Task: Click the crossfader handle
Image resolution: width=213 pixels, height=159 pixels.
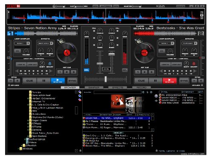Action: (106, 79)
